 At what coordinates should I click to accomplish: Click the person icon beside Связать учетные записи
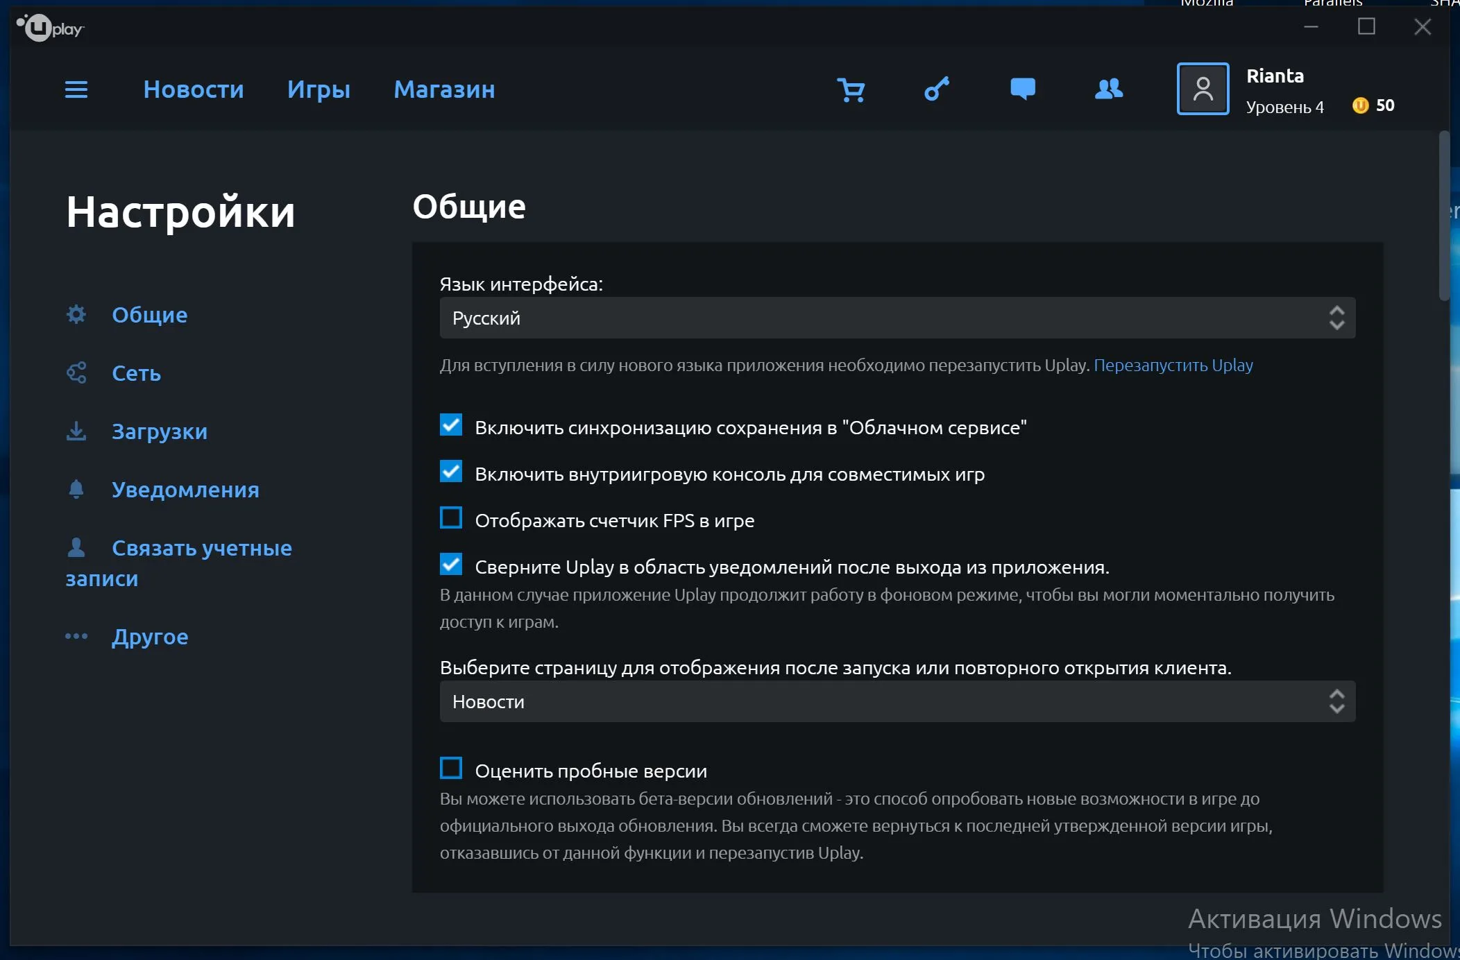[x=76, y=547]
